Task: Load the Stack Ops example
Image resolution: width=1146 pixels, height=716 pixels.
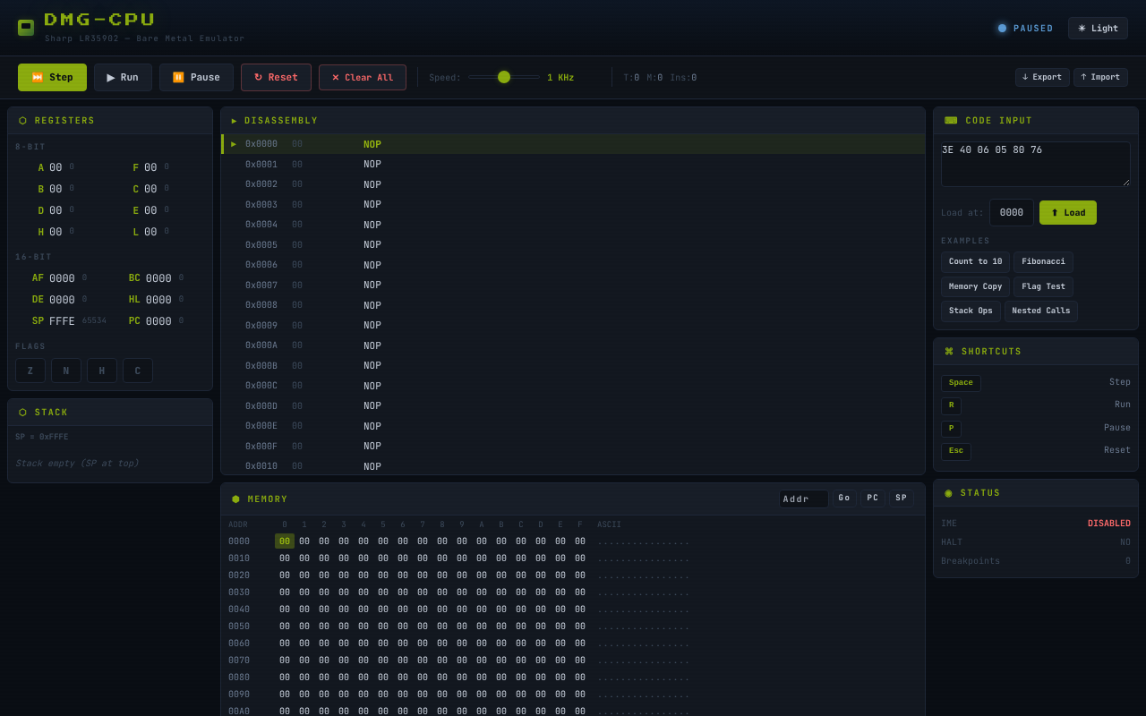Action: click(971, 311)
